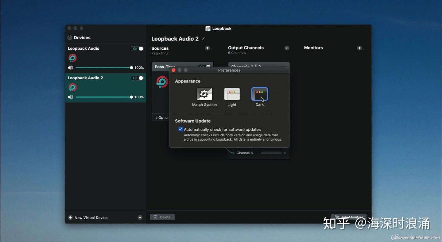Image resolution: width=442 pixels, height=242 pixels.
Task: Click the pencil icon beside Loopback Audio 2 title
Action: pyautogui.click(x=203, y=39)
